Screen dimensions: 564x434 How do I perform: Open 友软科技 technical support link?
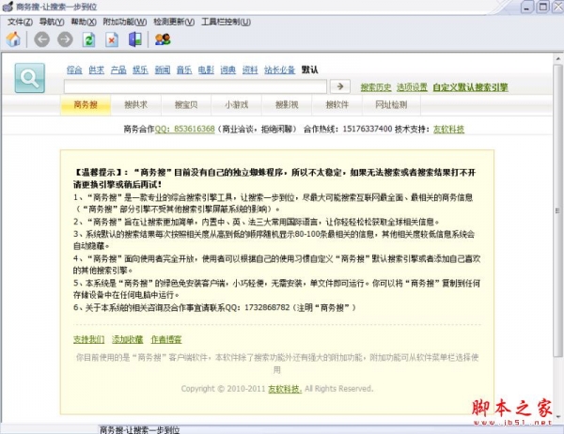[x=449, y=129]
